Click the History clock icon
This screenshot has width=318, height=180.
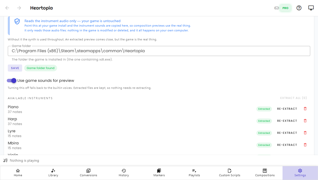click(124, 171)
